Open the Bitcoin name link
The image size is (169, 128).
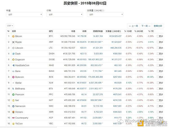click(x=19, y=36)
